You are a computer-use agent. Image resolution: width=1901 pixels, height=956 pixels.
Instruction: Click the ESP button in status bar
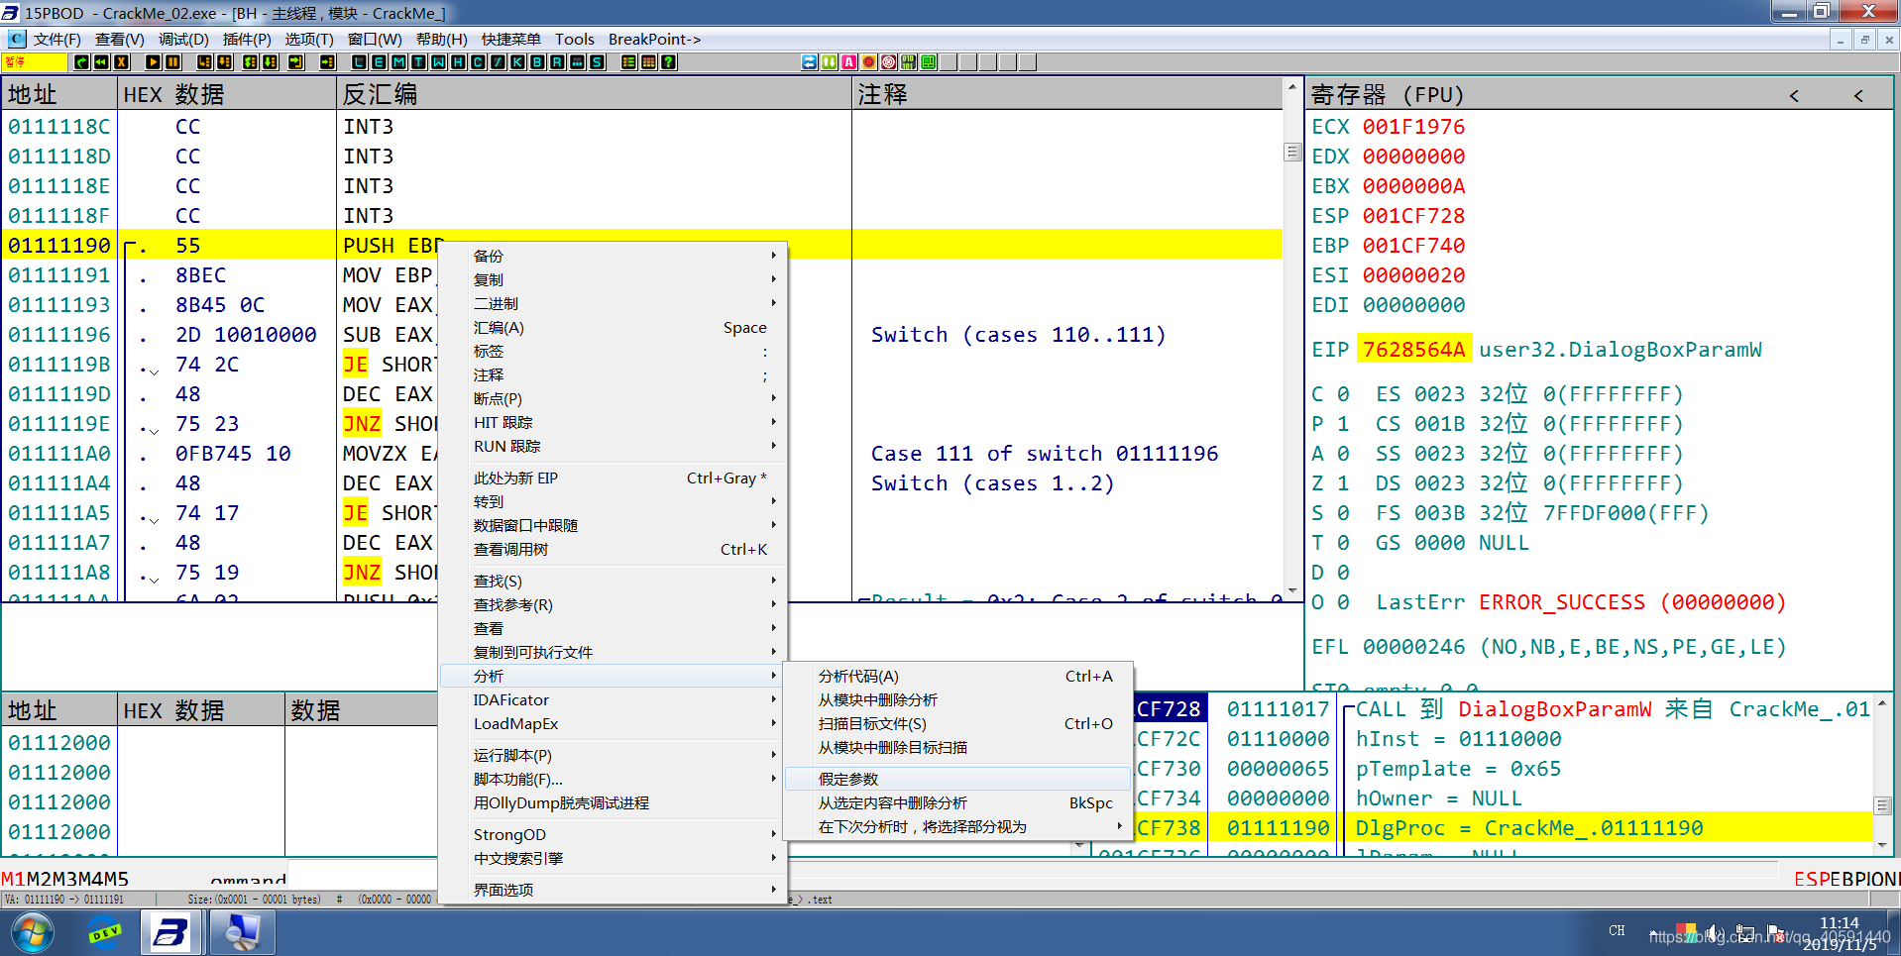pos(1812,879)
